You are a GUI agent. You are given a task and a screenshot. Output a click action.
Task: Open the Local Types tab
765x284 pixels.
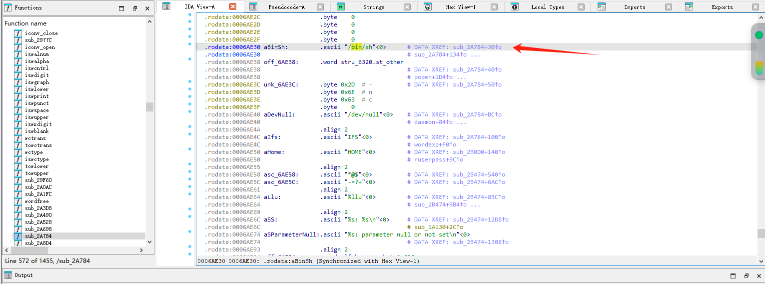[548, 7]
